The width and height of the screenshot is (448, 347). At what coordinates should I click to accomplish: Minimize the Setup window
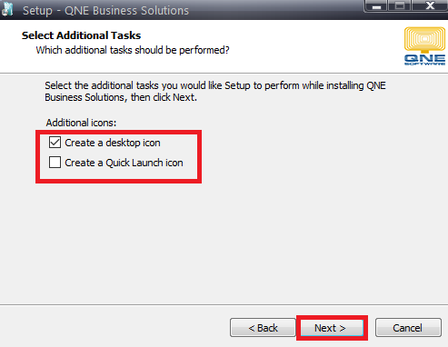pos(376,6)
